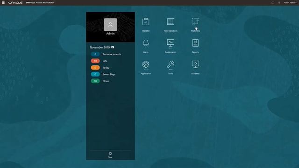Click the Late label
This screenshot has width=299, height=168.
click(x=105, y=61)
